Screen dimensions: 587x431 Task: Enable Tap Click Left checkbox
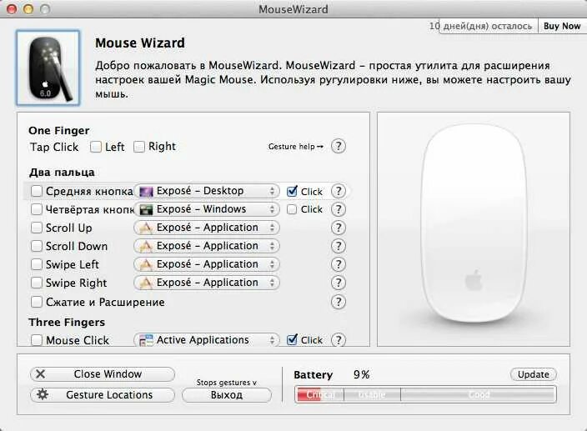point(96,147)
